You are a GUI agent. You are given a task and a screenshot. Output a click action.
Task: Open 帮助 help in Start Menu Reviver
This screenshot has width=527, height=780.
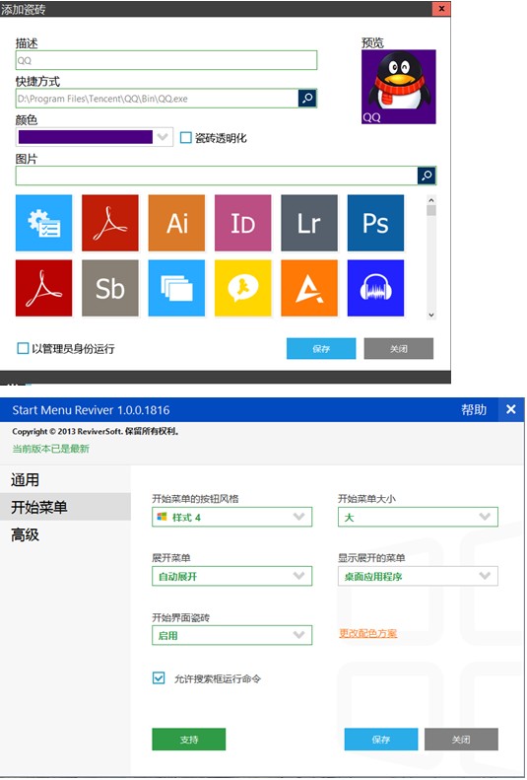coord(474,410)
